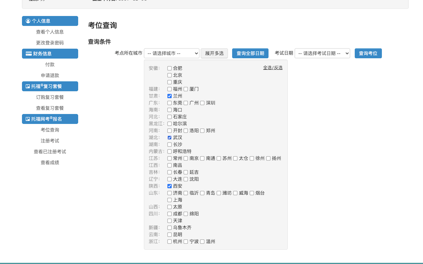This screenshot has height=264, width=423.
Task: Click the 查询考位 button
Action: (x=368, y=53)
